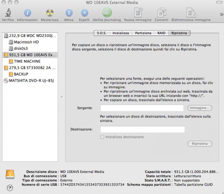Click Capacità totale 931,5 GB value
Screen dimensions: 224x194
click(x=196, y=172)
